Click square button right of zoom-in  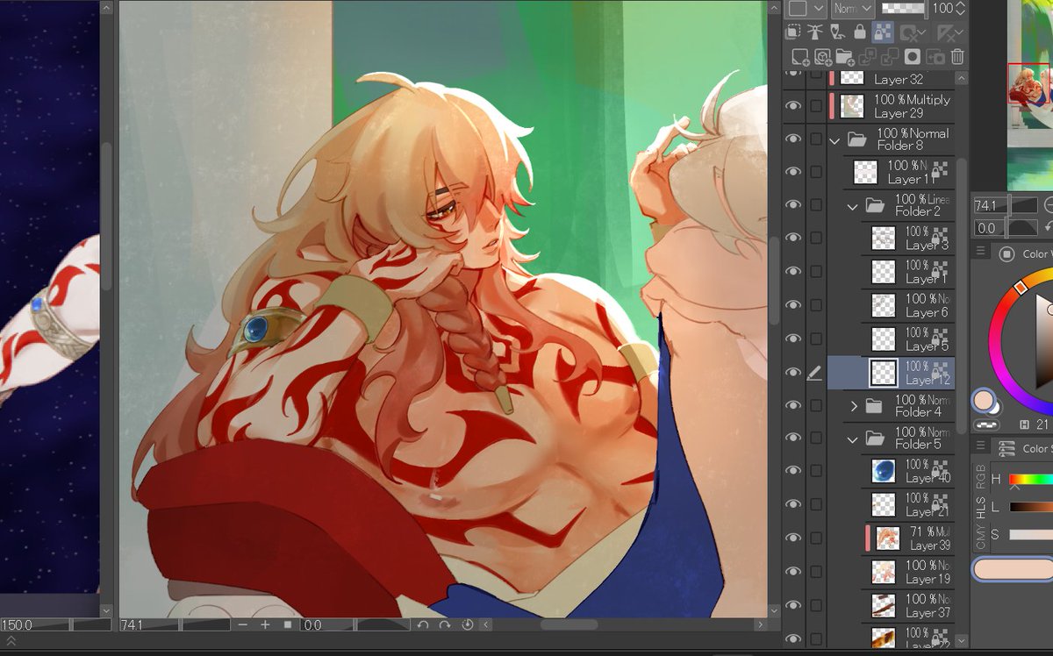click(x=287, y=624)
